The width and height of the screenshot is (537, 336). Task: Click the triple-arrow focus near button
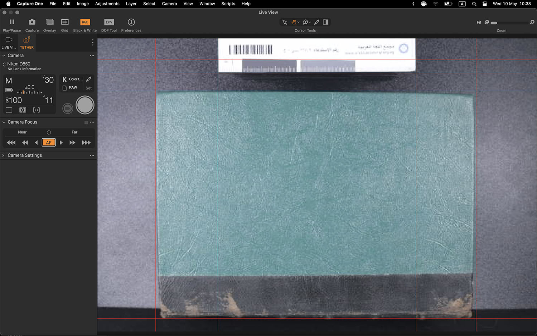pyautogui.click(x=11, y=143)
